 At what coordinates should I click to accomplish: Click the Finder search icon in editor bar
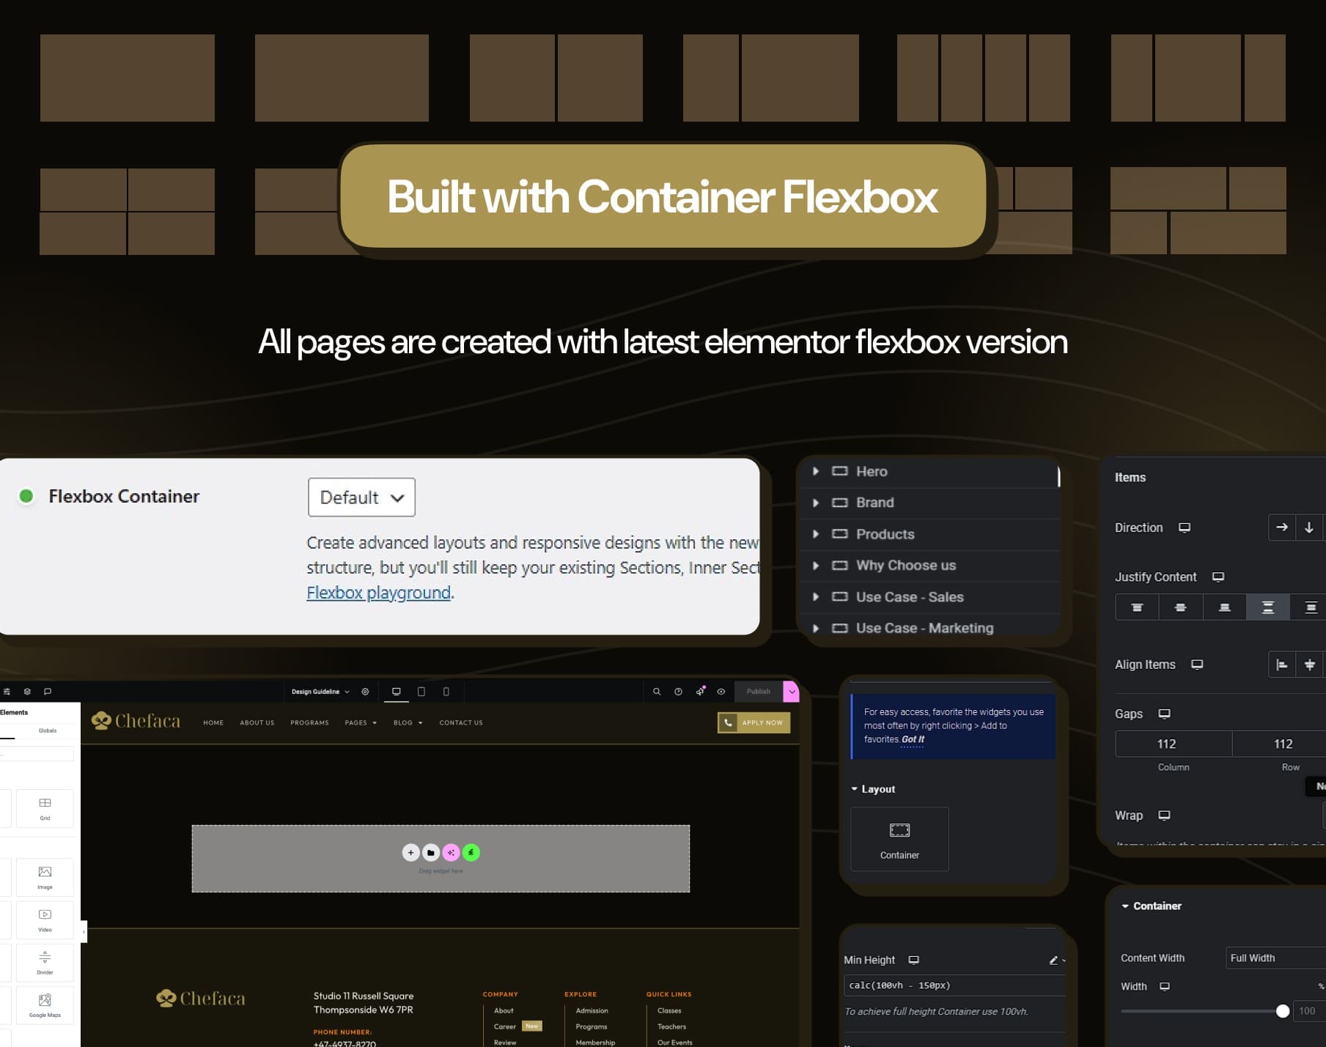[x=657, y=692]
